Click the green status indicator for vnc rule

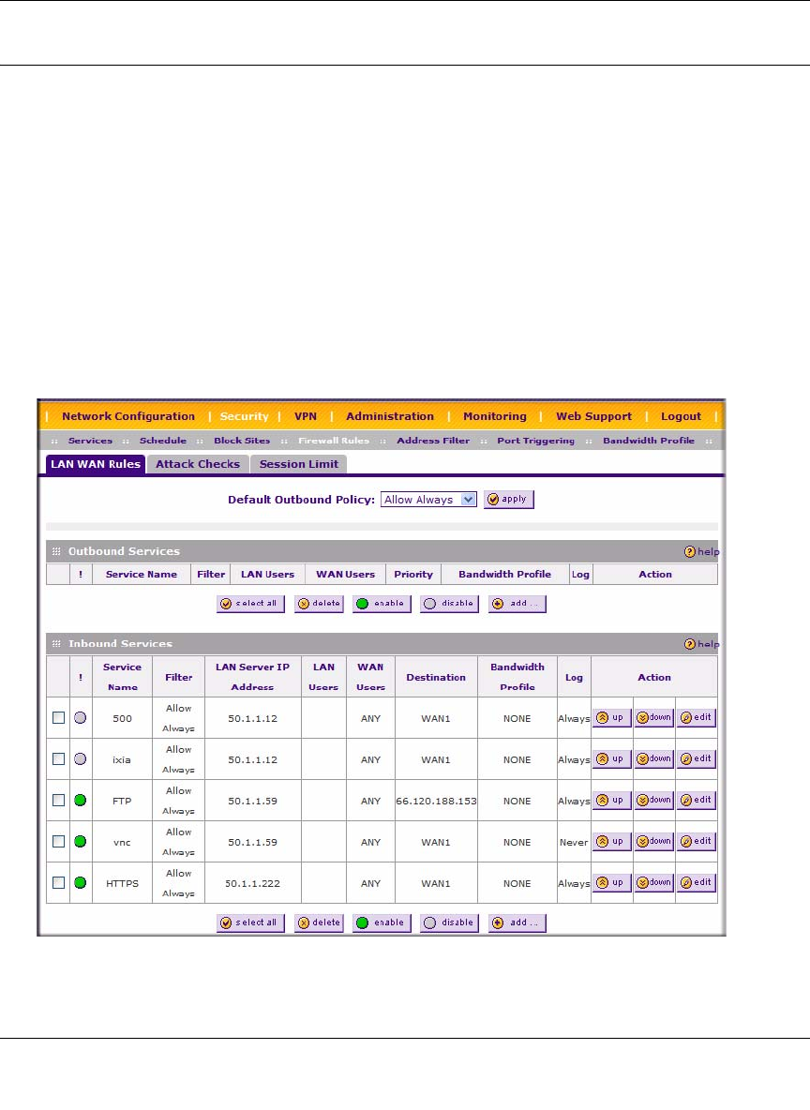point(80,842)
